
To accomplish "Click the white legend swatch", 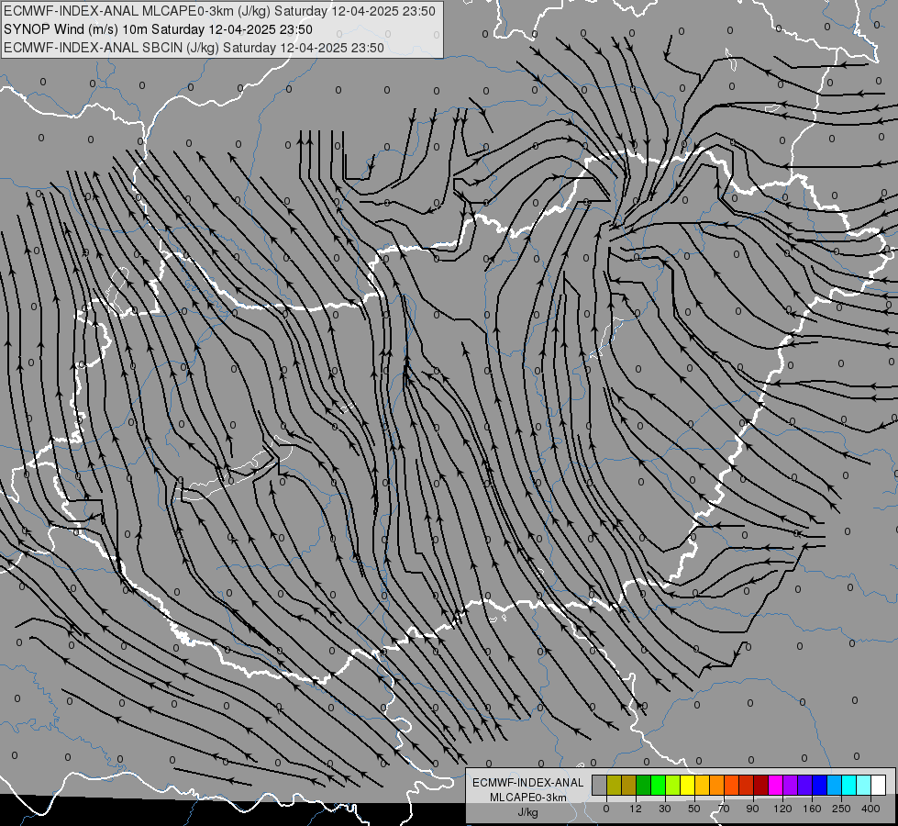I will (879, 785).
